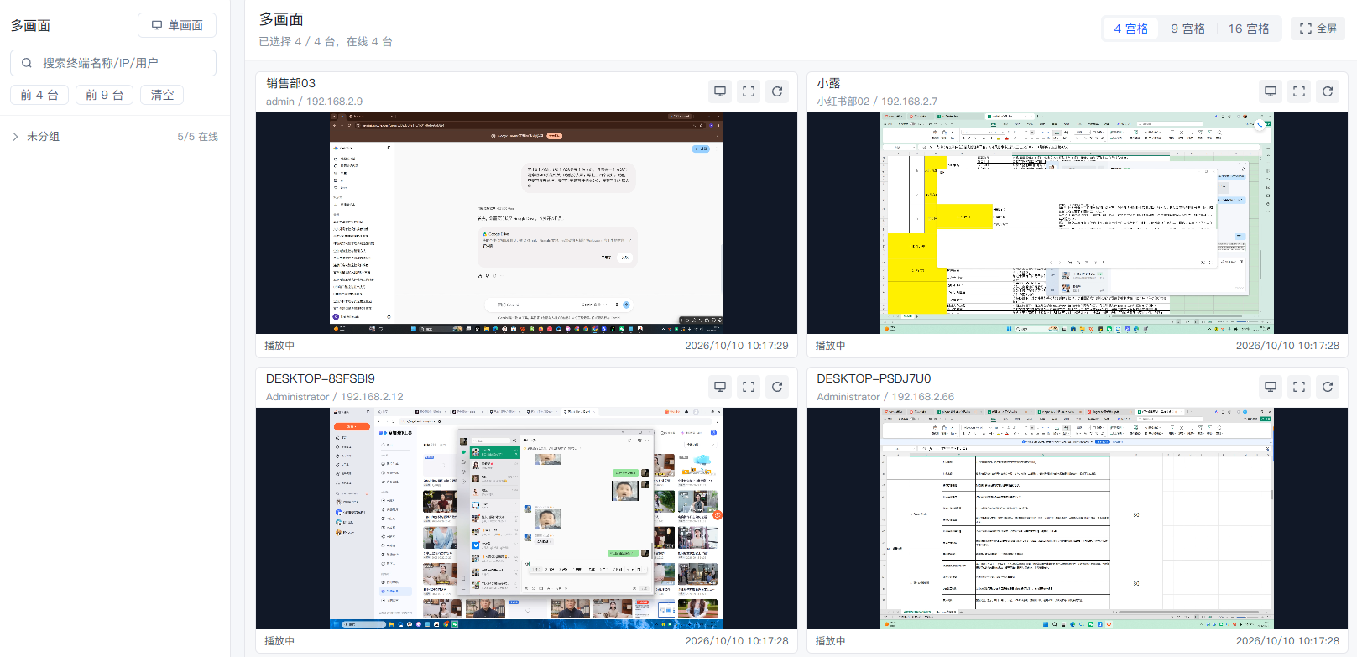Click the DESKTOP-PSDJ7U0 terminal title
This screenshot has width=1357, height=657.
click(874, 378)
